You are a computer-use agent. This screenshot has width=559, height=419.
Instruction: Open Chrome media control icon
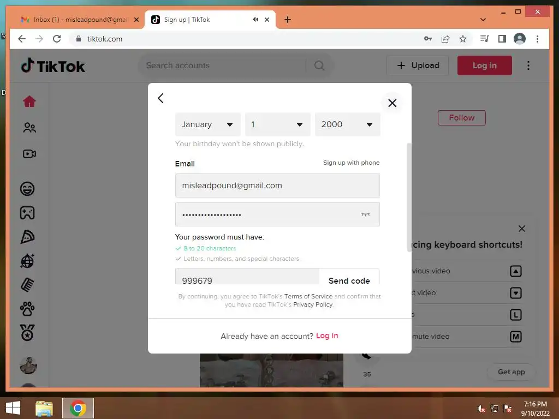[485, 39]
